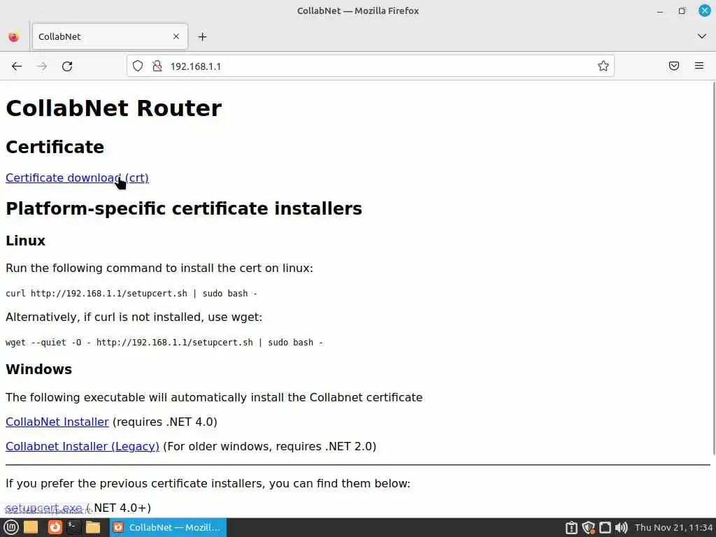Image resolution: width=716 pixels, height=537 pixels.
Task: Open the Linux Mint start menu
Action: [11, 527]
